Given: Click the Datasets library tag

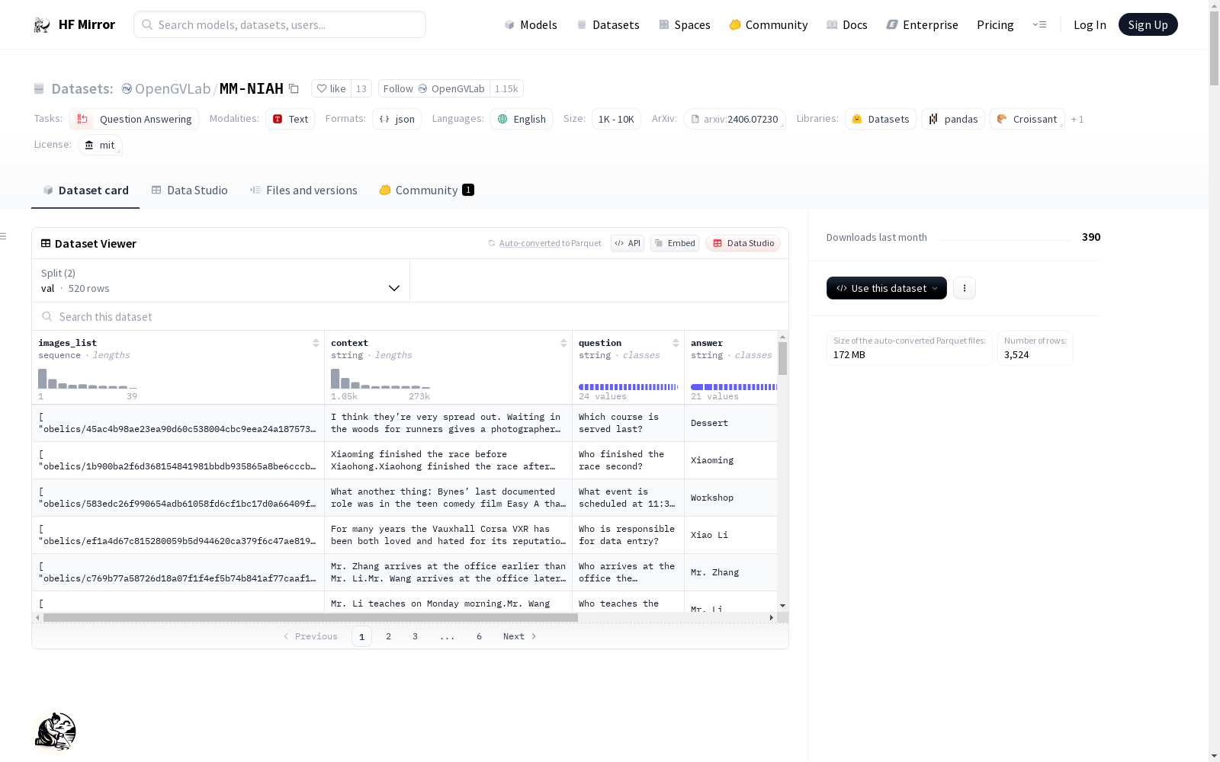Looking at the screenshot, I should (x=881, y=119).
